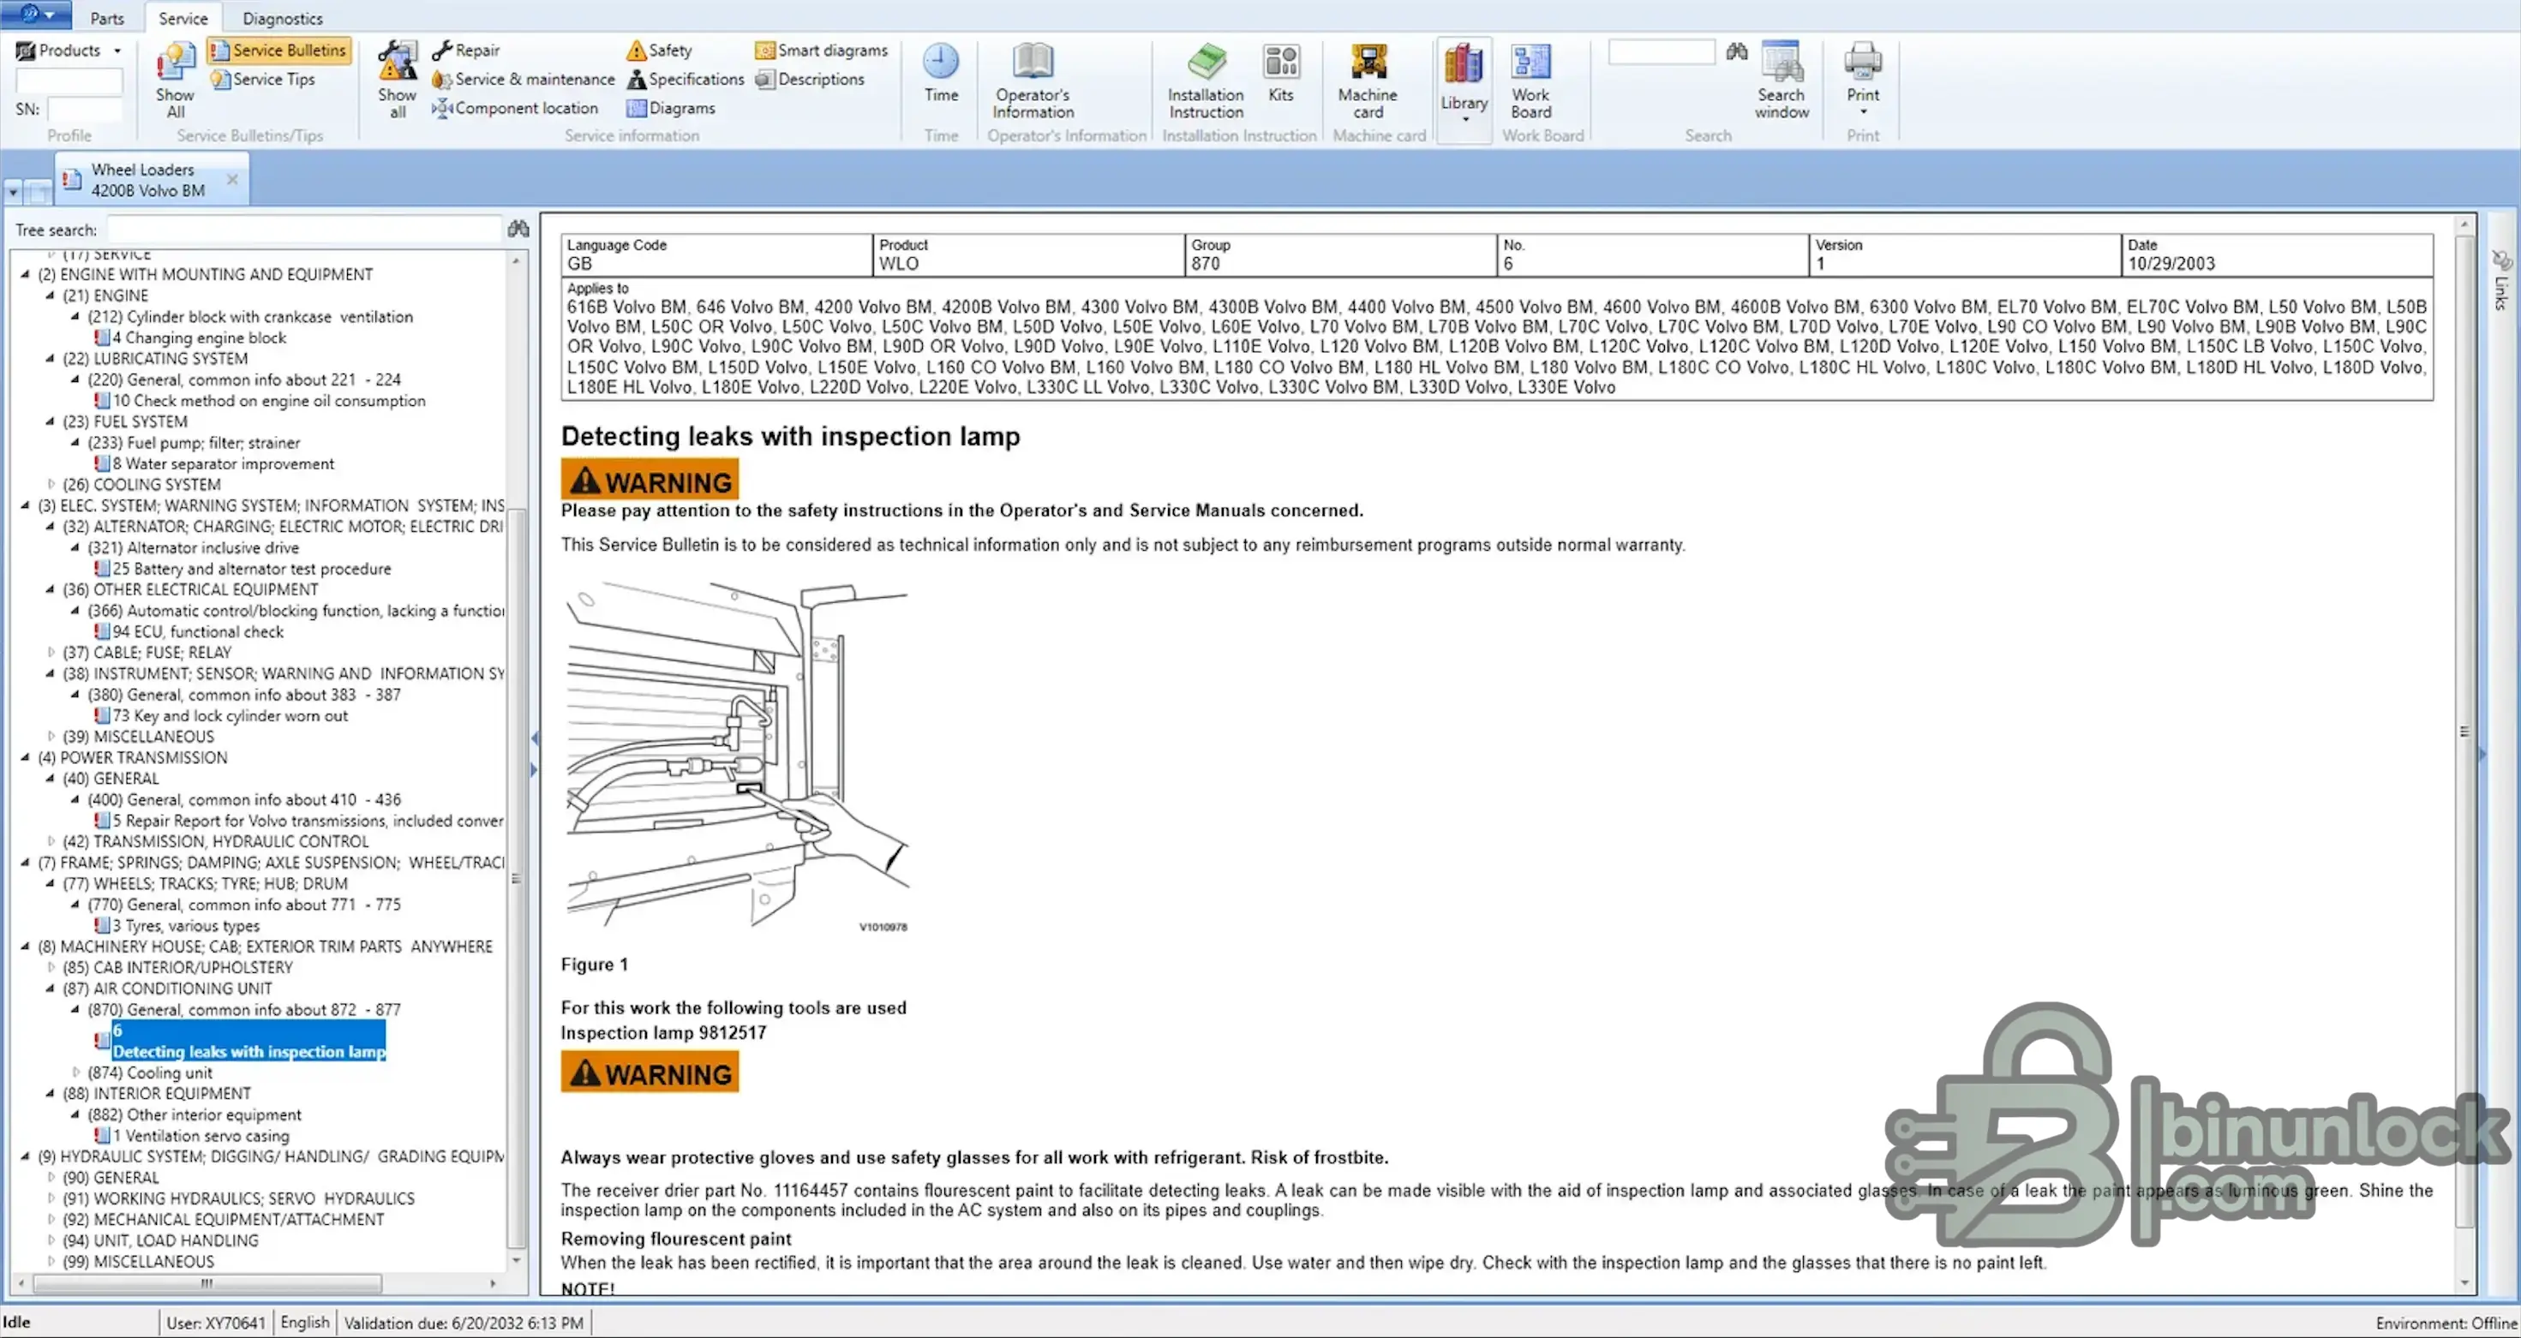Open Safety information
This screenshot has width=2521, height=1338.
pos(660,50)
